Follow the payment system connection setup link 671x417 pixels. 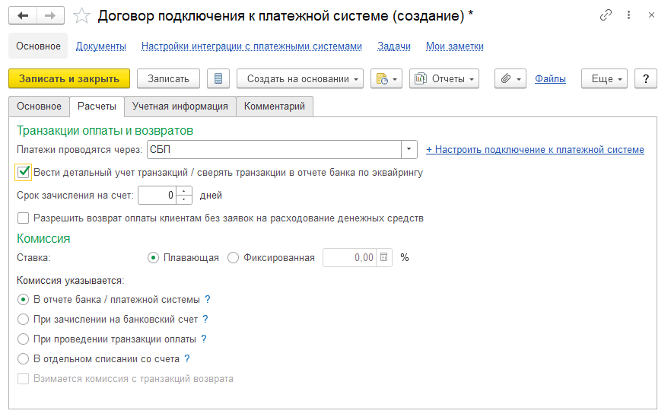pos(535,150)
